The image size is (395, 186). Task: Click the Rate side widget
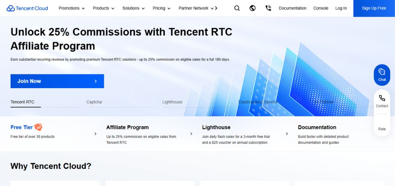382,128
